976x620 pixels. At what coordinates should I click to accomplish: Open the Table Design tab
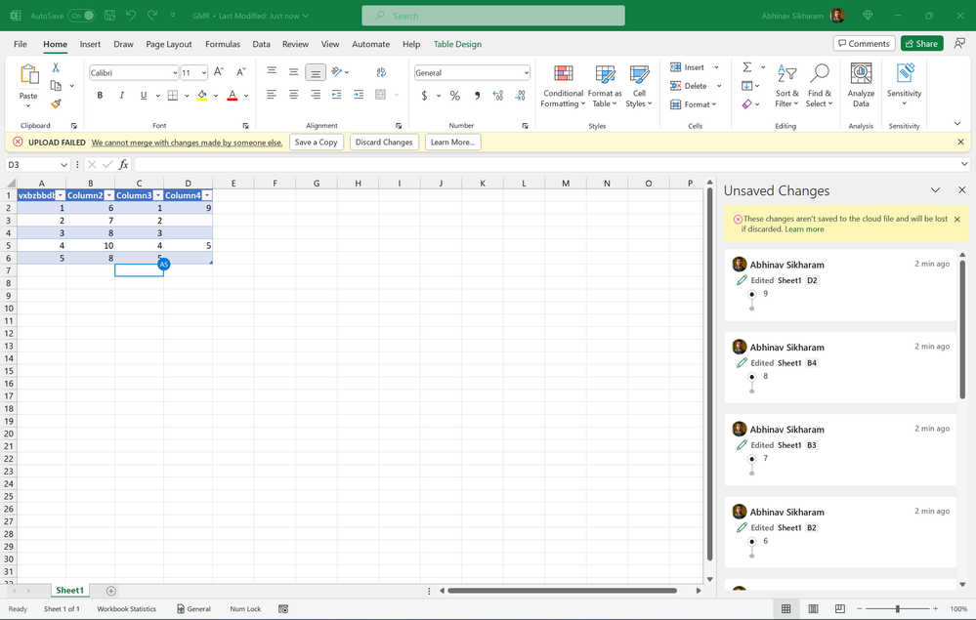coord(457,44)
